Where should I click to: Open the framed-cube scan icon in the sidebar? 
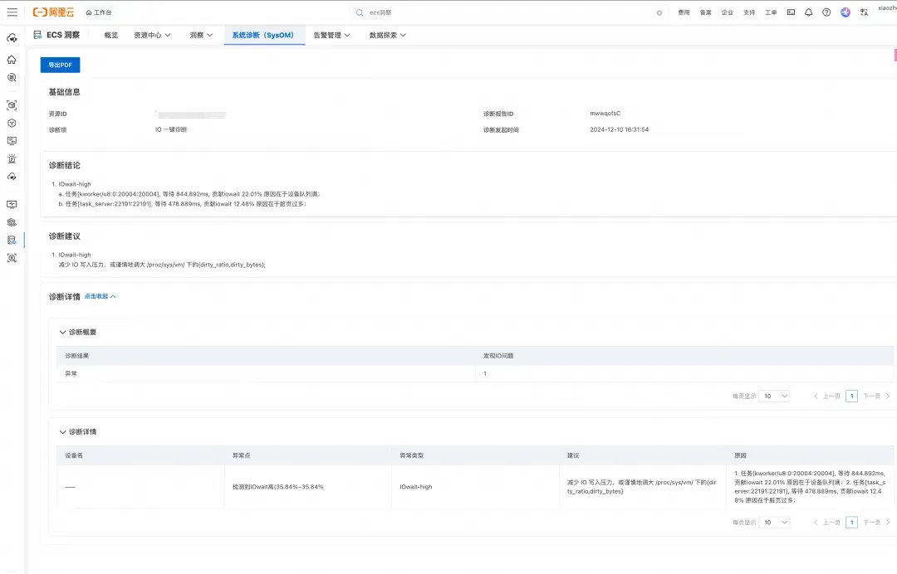click(x=12, y=105)
